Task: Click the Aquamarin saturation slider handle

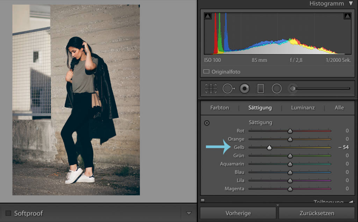Action: point(290,164)
